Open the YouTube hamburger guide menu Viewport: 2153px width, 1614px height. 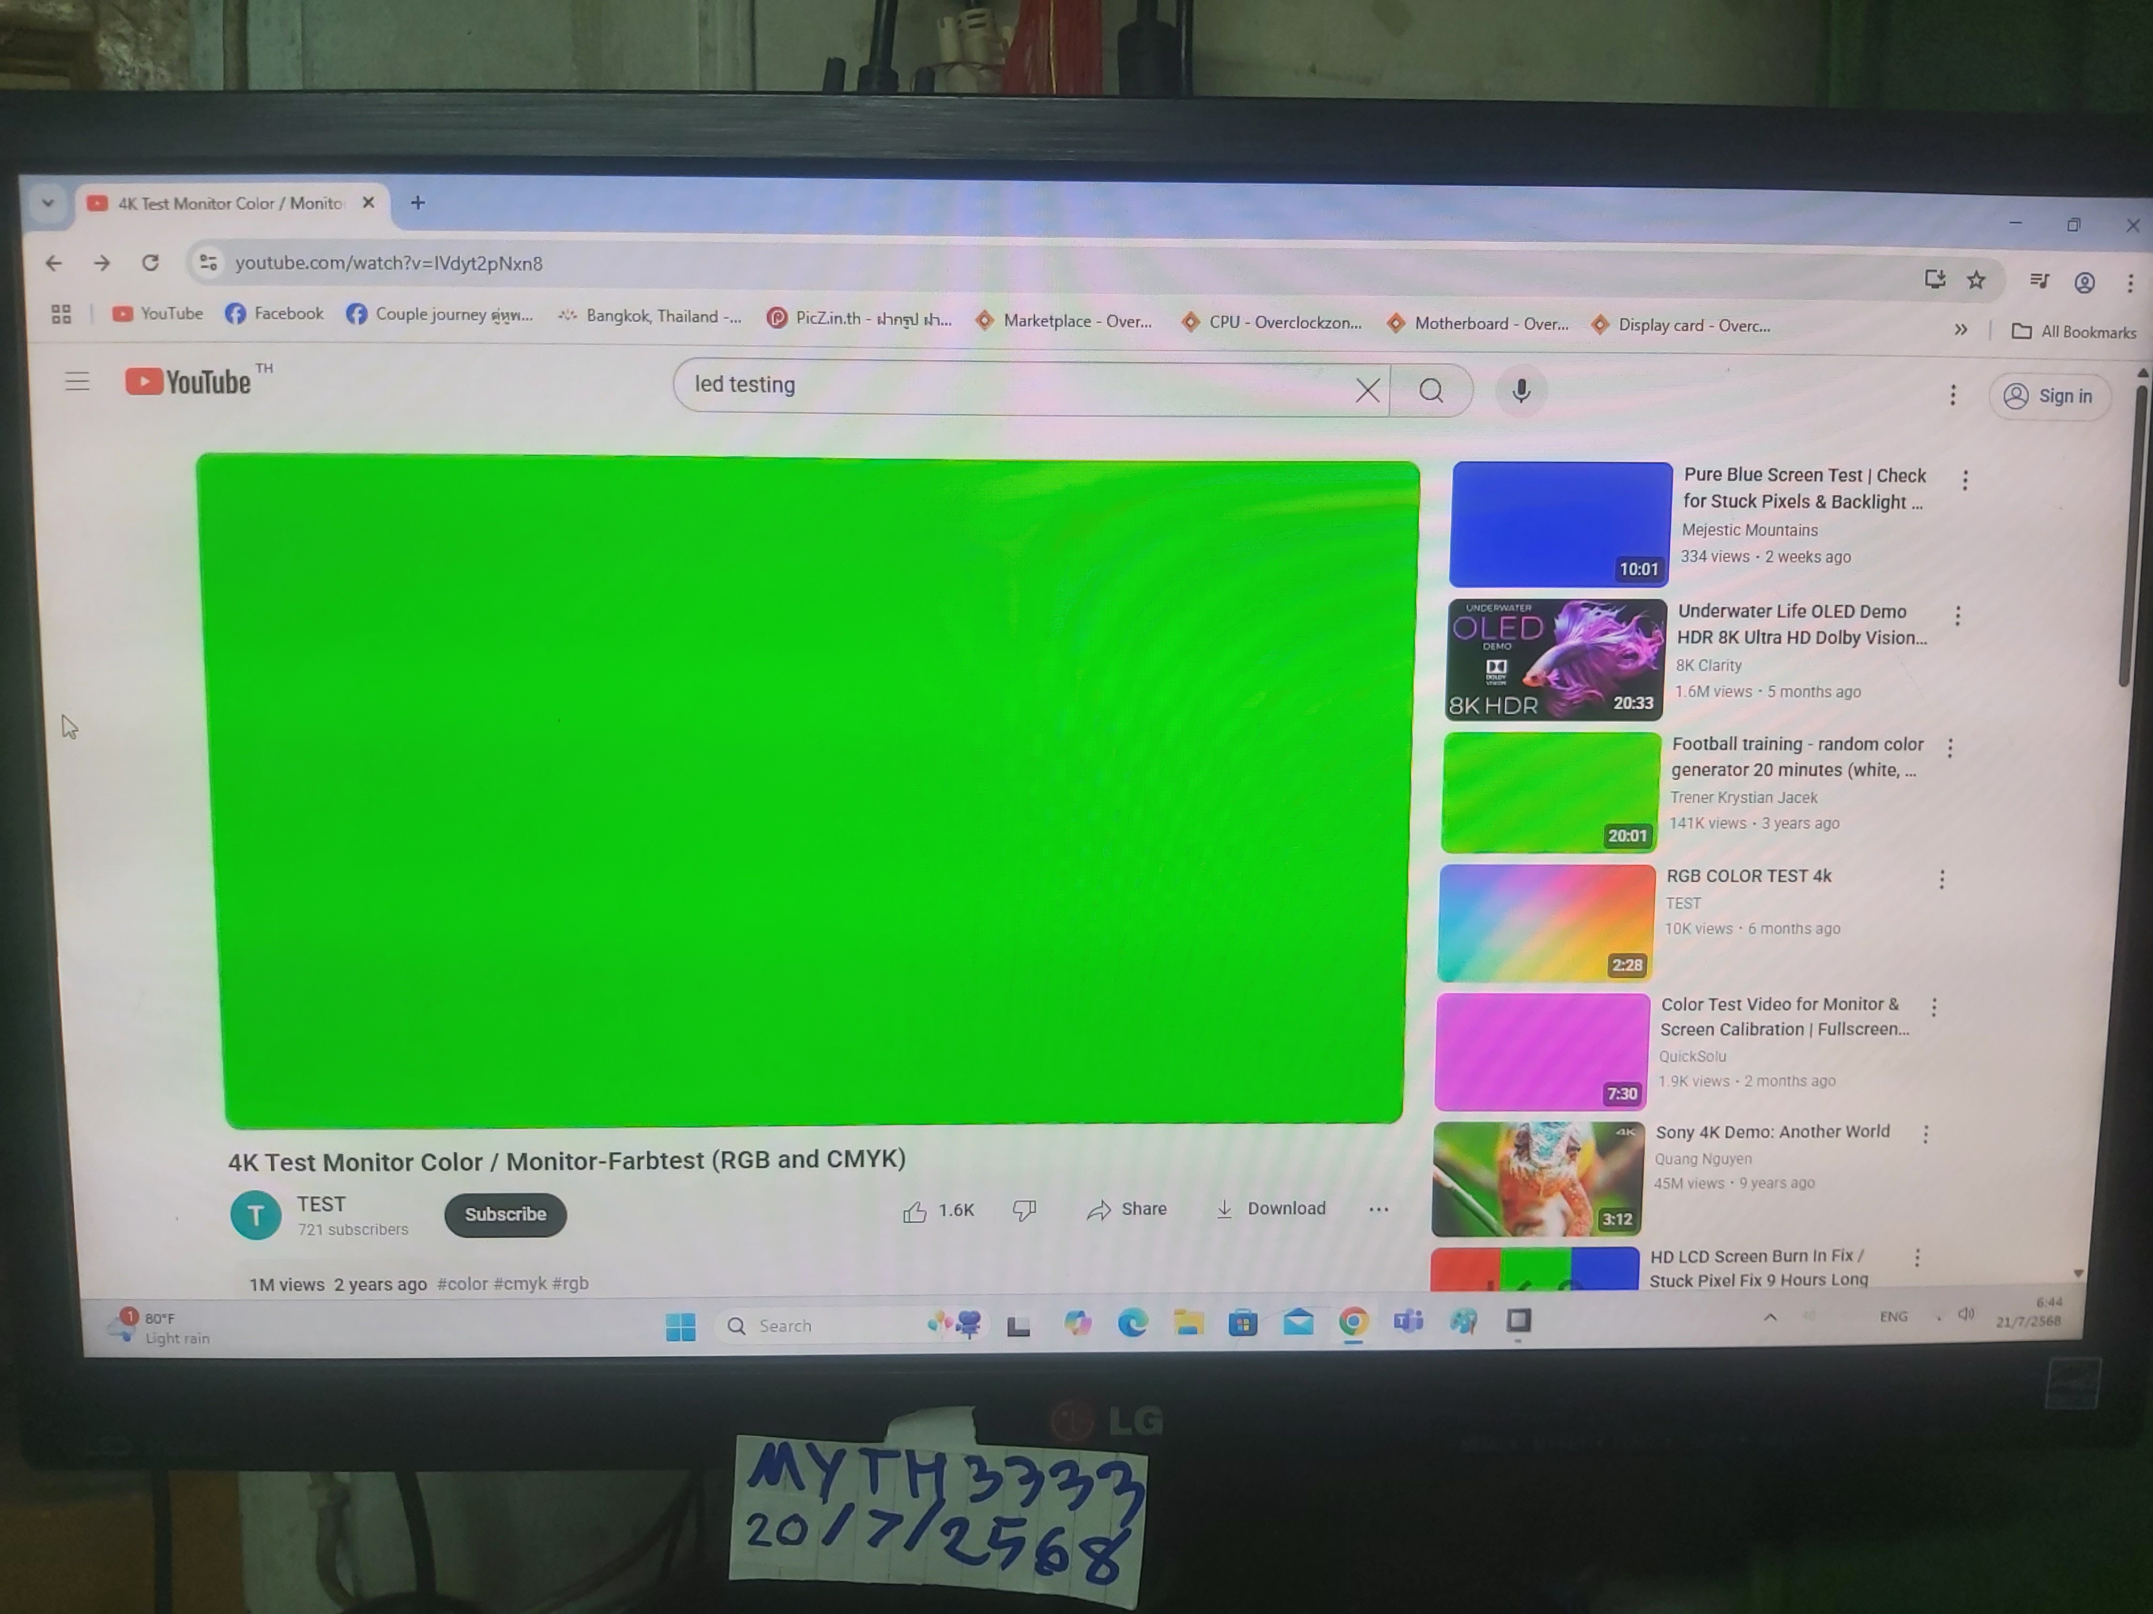tap(77, 382)
